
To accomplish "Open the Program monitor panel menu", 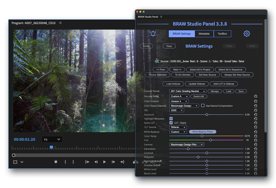I will point(60,23).
